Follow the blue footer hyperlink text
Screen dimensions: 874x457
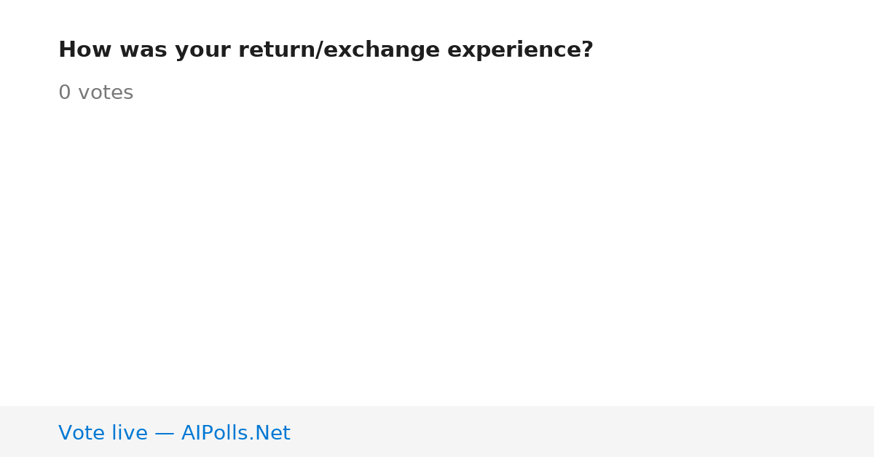point(174,433)
